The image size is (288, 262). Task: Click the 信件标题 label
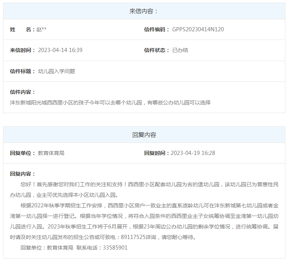23,71
